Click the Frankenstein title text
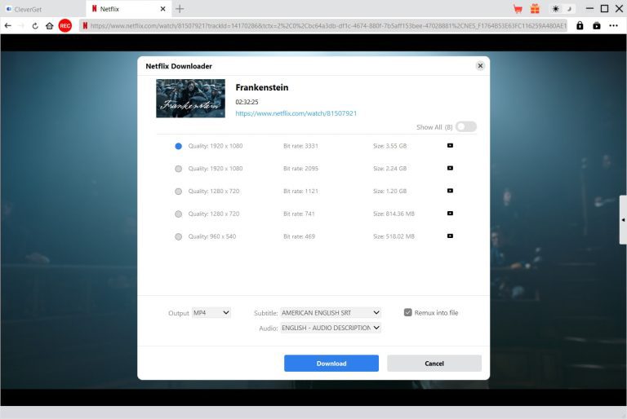627x419 pixels. [262, 87]
